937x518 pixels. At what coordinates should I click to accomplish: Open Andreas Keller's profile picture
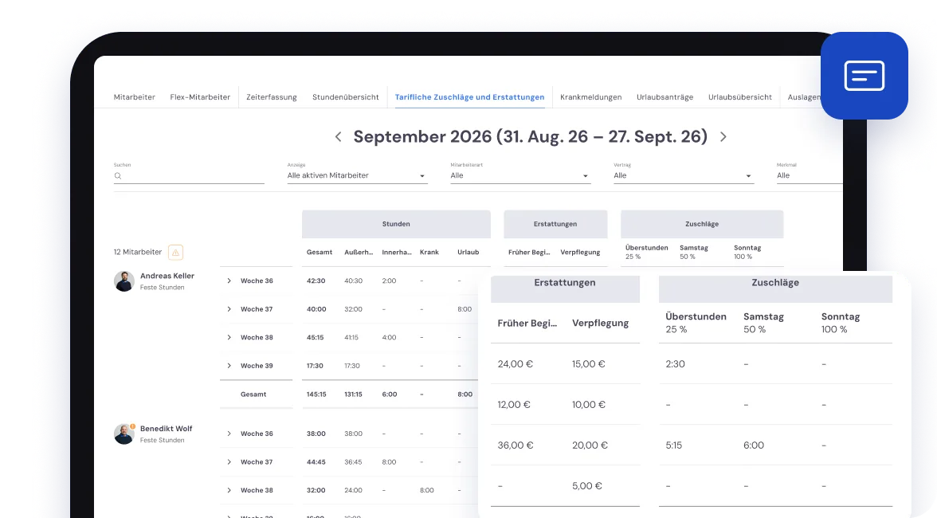pyautogui.click(x=124, y=281)
